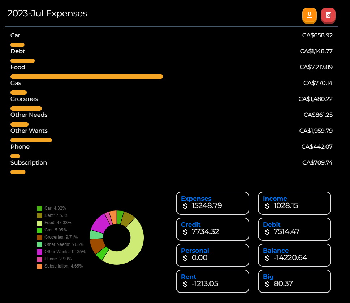Click the Food progress bar
This screenshot has width=350, height=303.
click(87, 77)
